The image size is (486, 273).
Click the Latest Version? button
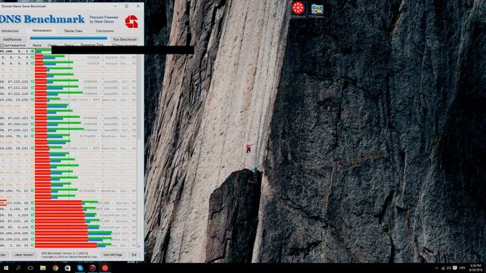click(24, 255)
